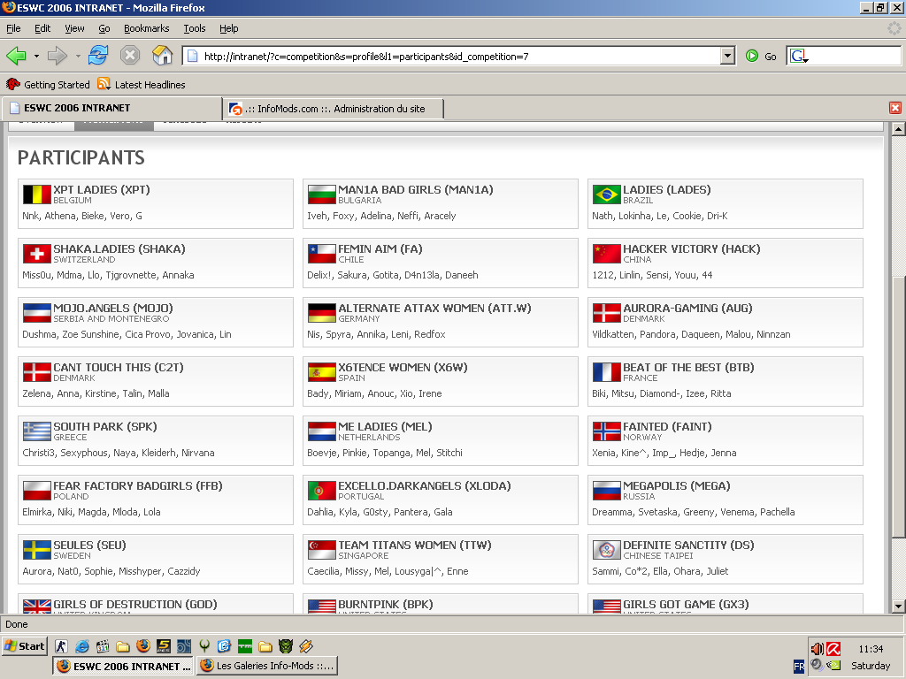The height and width of the screenshot is (679, 906).
Task: Click the NVIDIA tray icon
Action: [833, 665]
